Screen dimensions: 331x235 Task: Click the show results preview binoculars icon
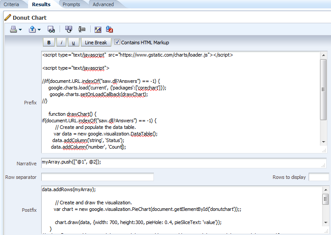(51, 29)
